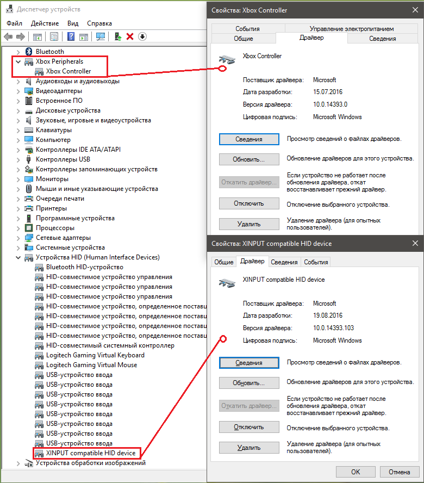Click the Отмена button

pos(400,472)
